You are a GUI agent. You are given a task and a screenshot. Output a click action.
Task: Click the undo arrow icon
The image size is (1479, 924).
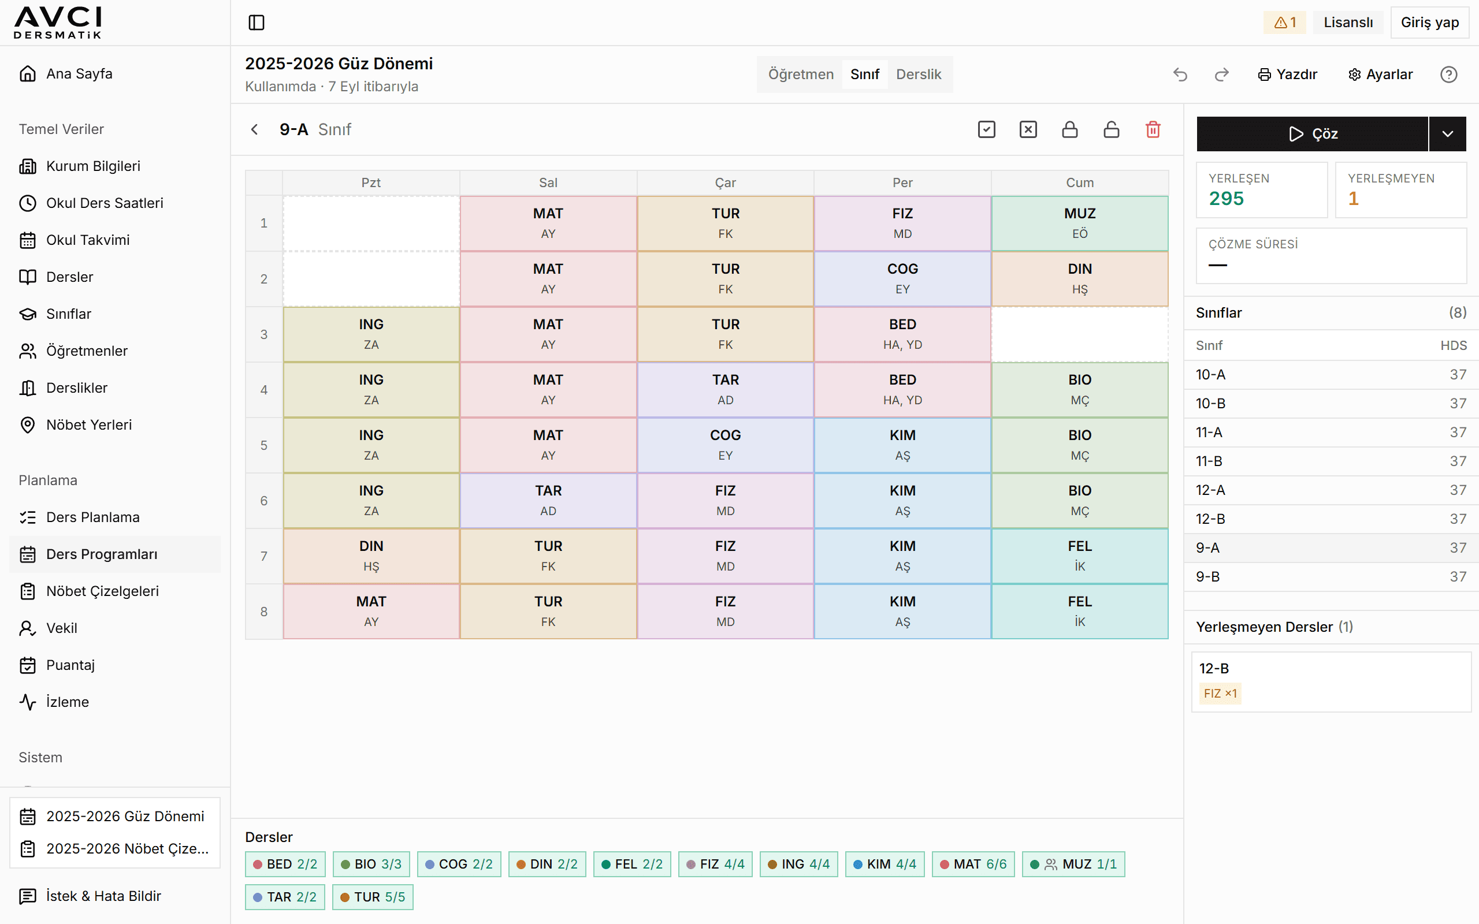(x=1180, y=74)
